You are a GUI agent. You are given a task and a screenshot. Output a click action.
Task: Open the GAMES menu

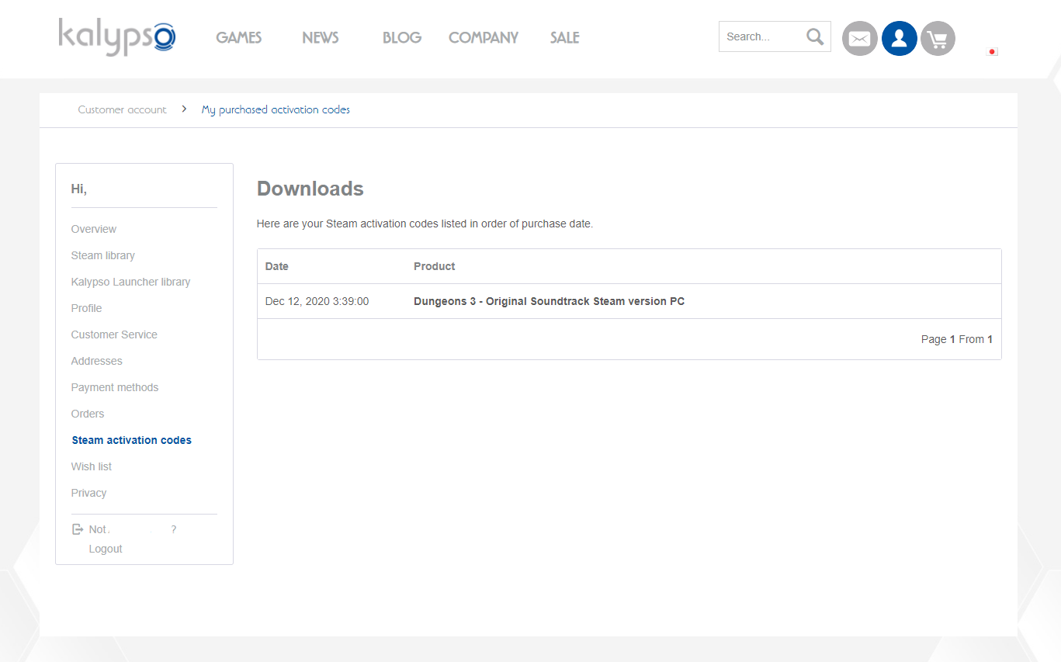(239, 37)
